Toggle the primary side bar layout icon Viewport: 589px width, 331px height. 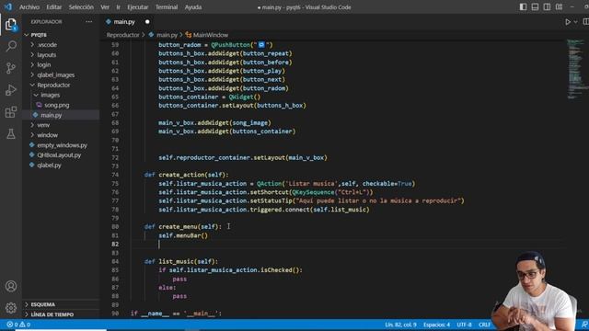pyautogui.click(x=523, y=6)
